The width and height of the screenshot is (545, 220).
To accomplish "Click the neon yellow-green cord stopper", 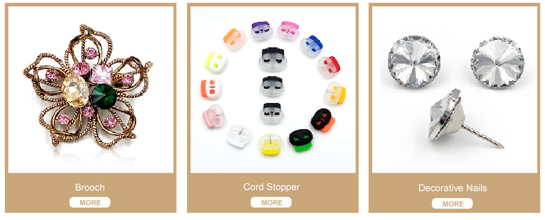I will [216, 62].
